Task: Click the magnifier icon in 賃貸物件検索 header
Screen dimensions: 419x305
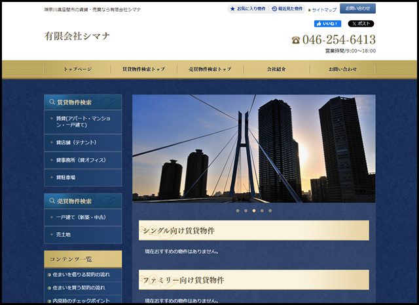Action: [x=52, y=102]
